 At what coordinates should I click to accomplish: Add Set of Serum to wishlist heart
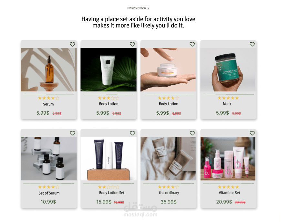[72, 133]
